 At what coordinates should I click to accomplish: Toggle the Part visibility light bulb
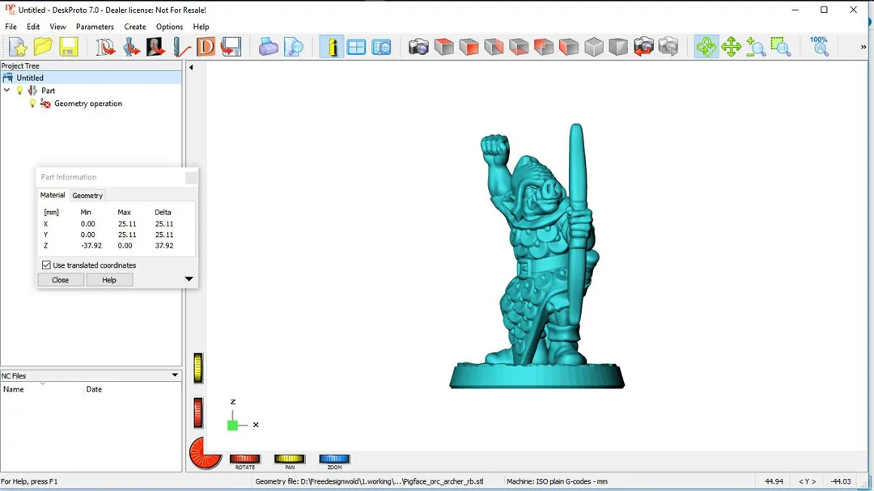(20, 91)
